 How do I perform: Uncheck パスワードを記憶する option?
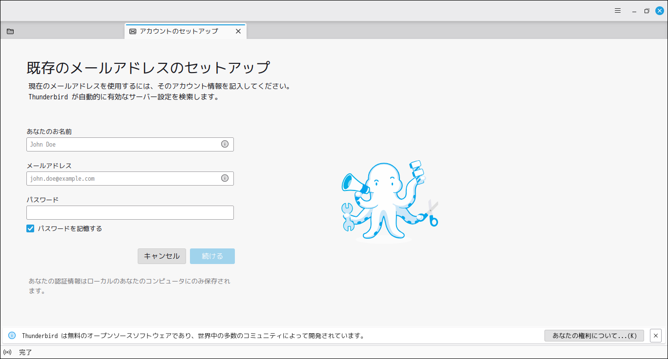coord(30,228)
